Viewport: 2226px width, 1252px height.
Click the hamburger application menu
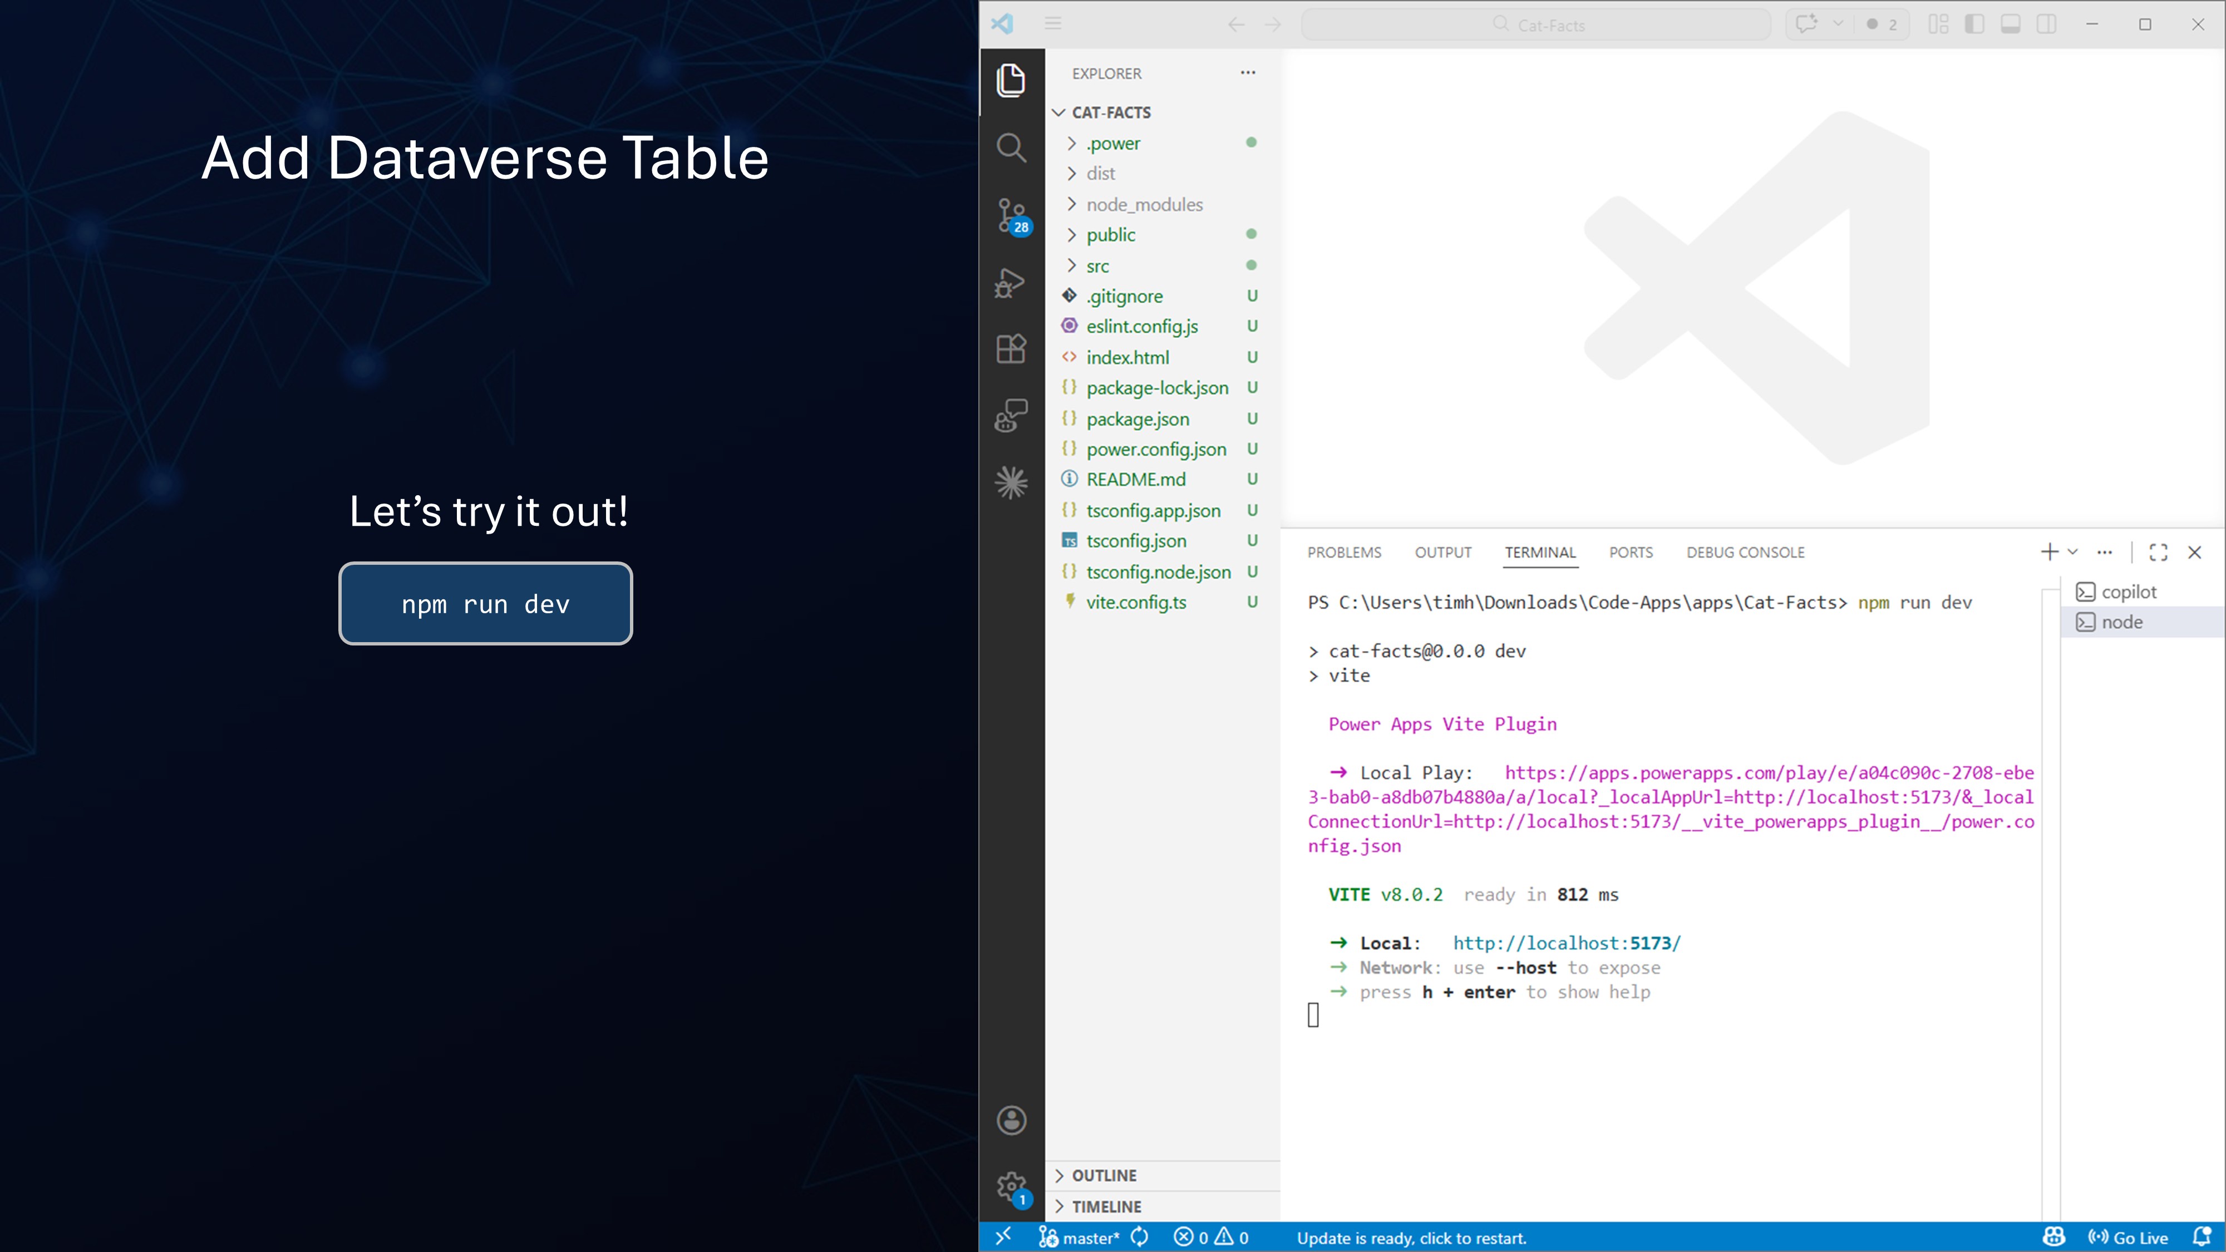(1052, 24)
